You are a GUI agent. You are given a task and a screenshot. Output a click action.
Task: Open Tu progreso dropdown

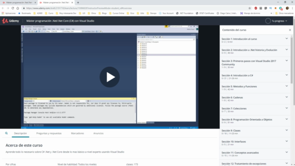point(279,21)
